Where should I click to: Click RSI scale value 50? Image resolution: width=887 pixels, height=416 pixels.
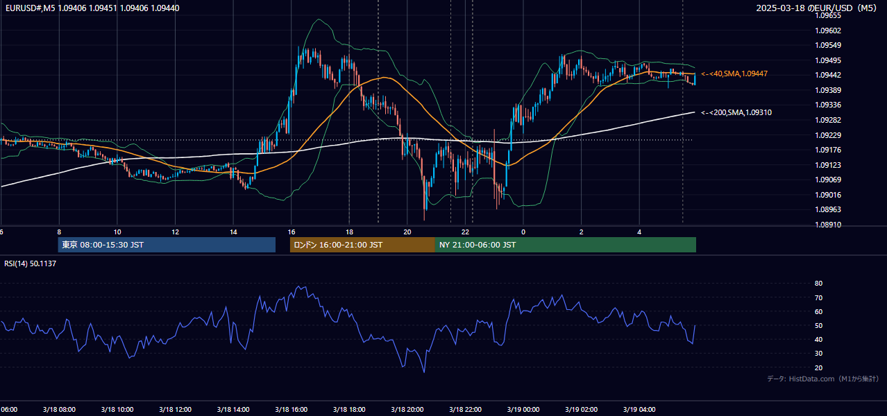pyautogui.click(x=818, y=325)
